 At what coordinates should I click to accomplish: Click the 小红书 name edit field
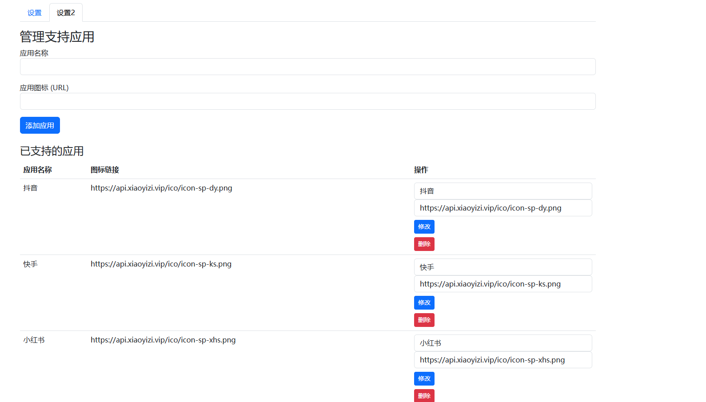pos(503,343)
